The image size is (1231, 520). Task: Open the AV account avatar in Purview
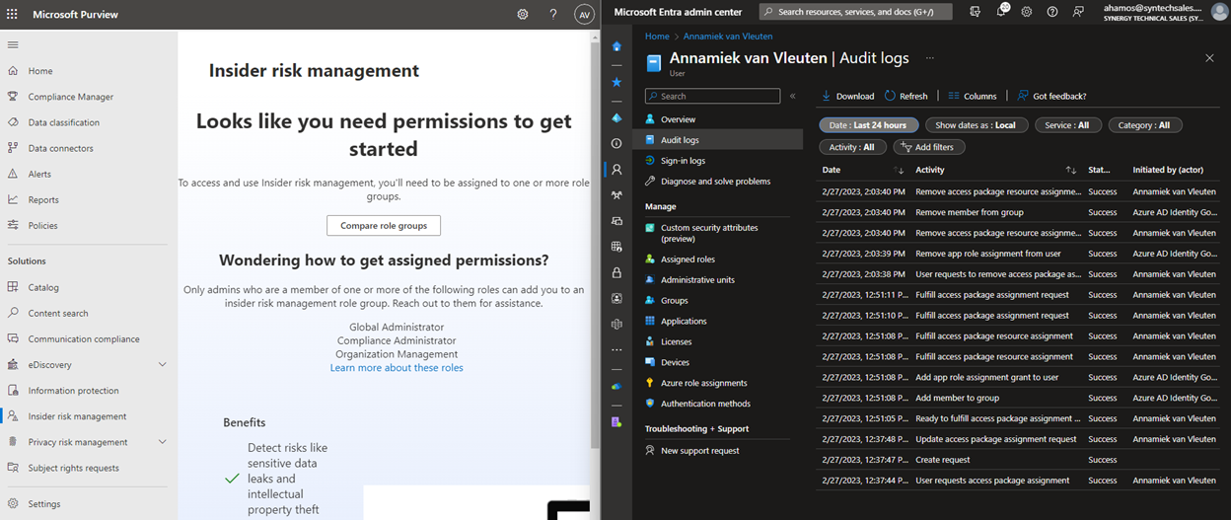584,15
